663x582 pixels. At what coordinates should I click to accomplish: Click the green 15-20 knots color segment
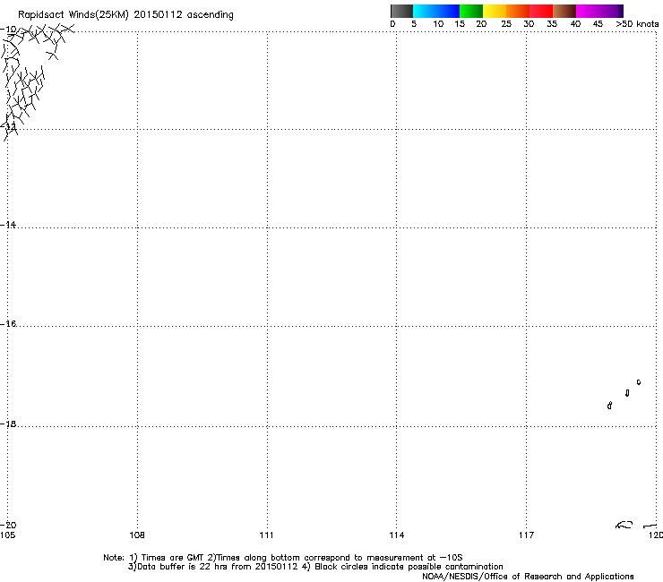tap(471, 11)
